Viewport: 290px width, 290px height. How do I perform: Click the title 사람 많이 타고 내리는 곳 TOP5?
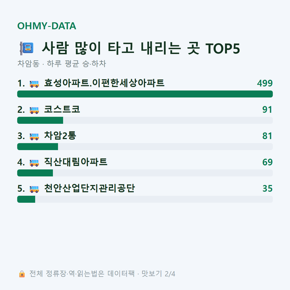click(x=141, y=48)
